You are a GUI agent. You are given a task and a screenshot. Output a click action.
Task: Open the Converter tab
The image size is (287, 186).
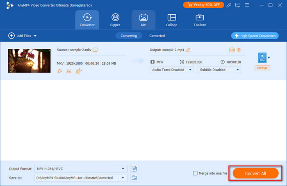pos(87,20)
